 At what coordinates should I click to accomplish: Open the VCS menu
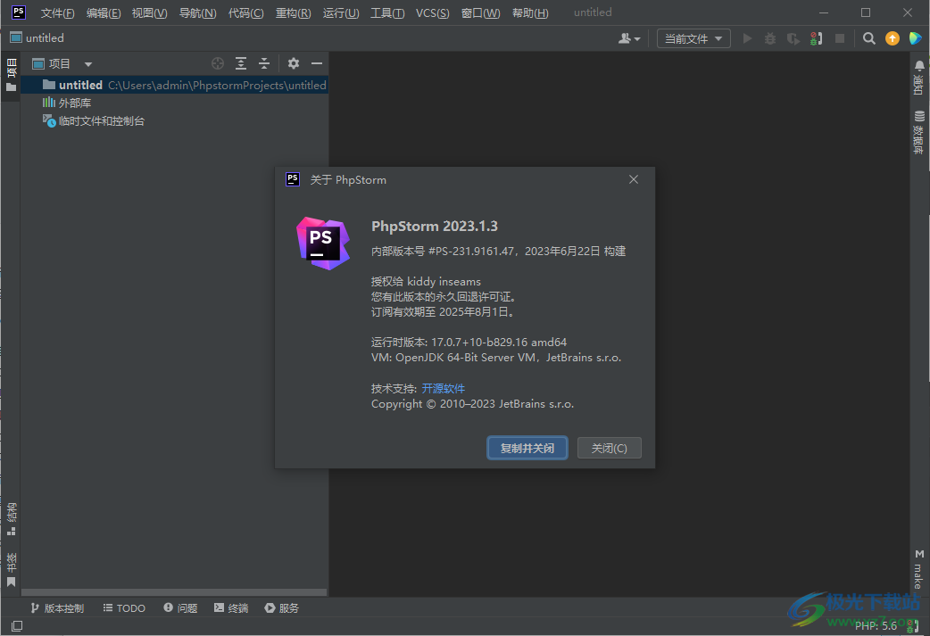[432, 12]
